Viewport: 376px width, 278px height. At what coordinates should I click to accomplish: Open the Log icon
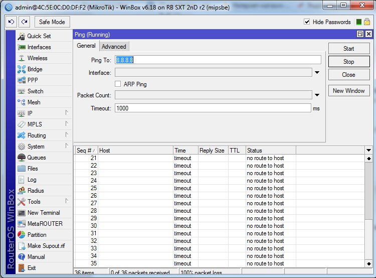point(22,180)
